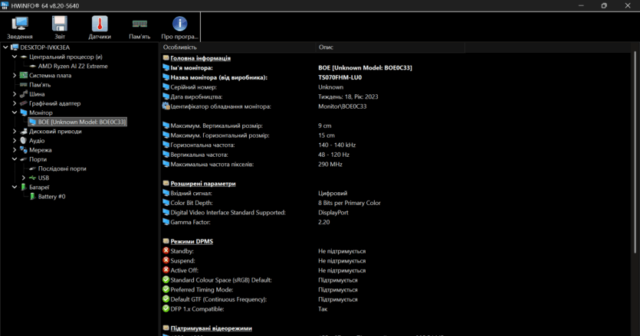Select the AMD Ryzen AI Z2 Extreme node
Screen dimensions: 640x336
coord(73,66)
